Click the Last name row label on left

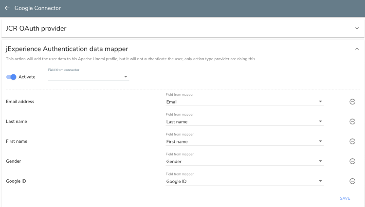point(17,121)
